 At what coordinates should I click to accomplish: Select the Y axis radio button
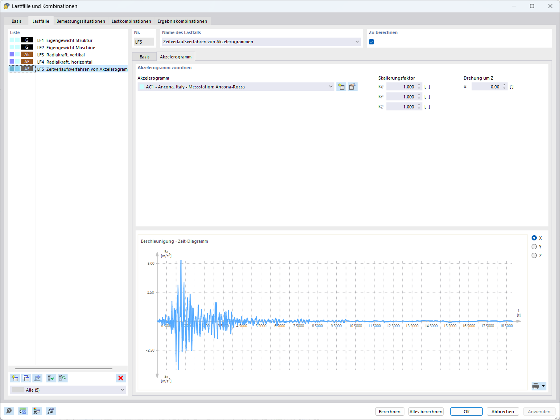pyautogui.click(x=534, y=246)
